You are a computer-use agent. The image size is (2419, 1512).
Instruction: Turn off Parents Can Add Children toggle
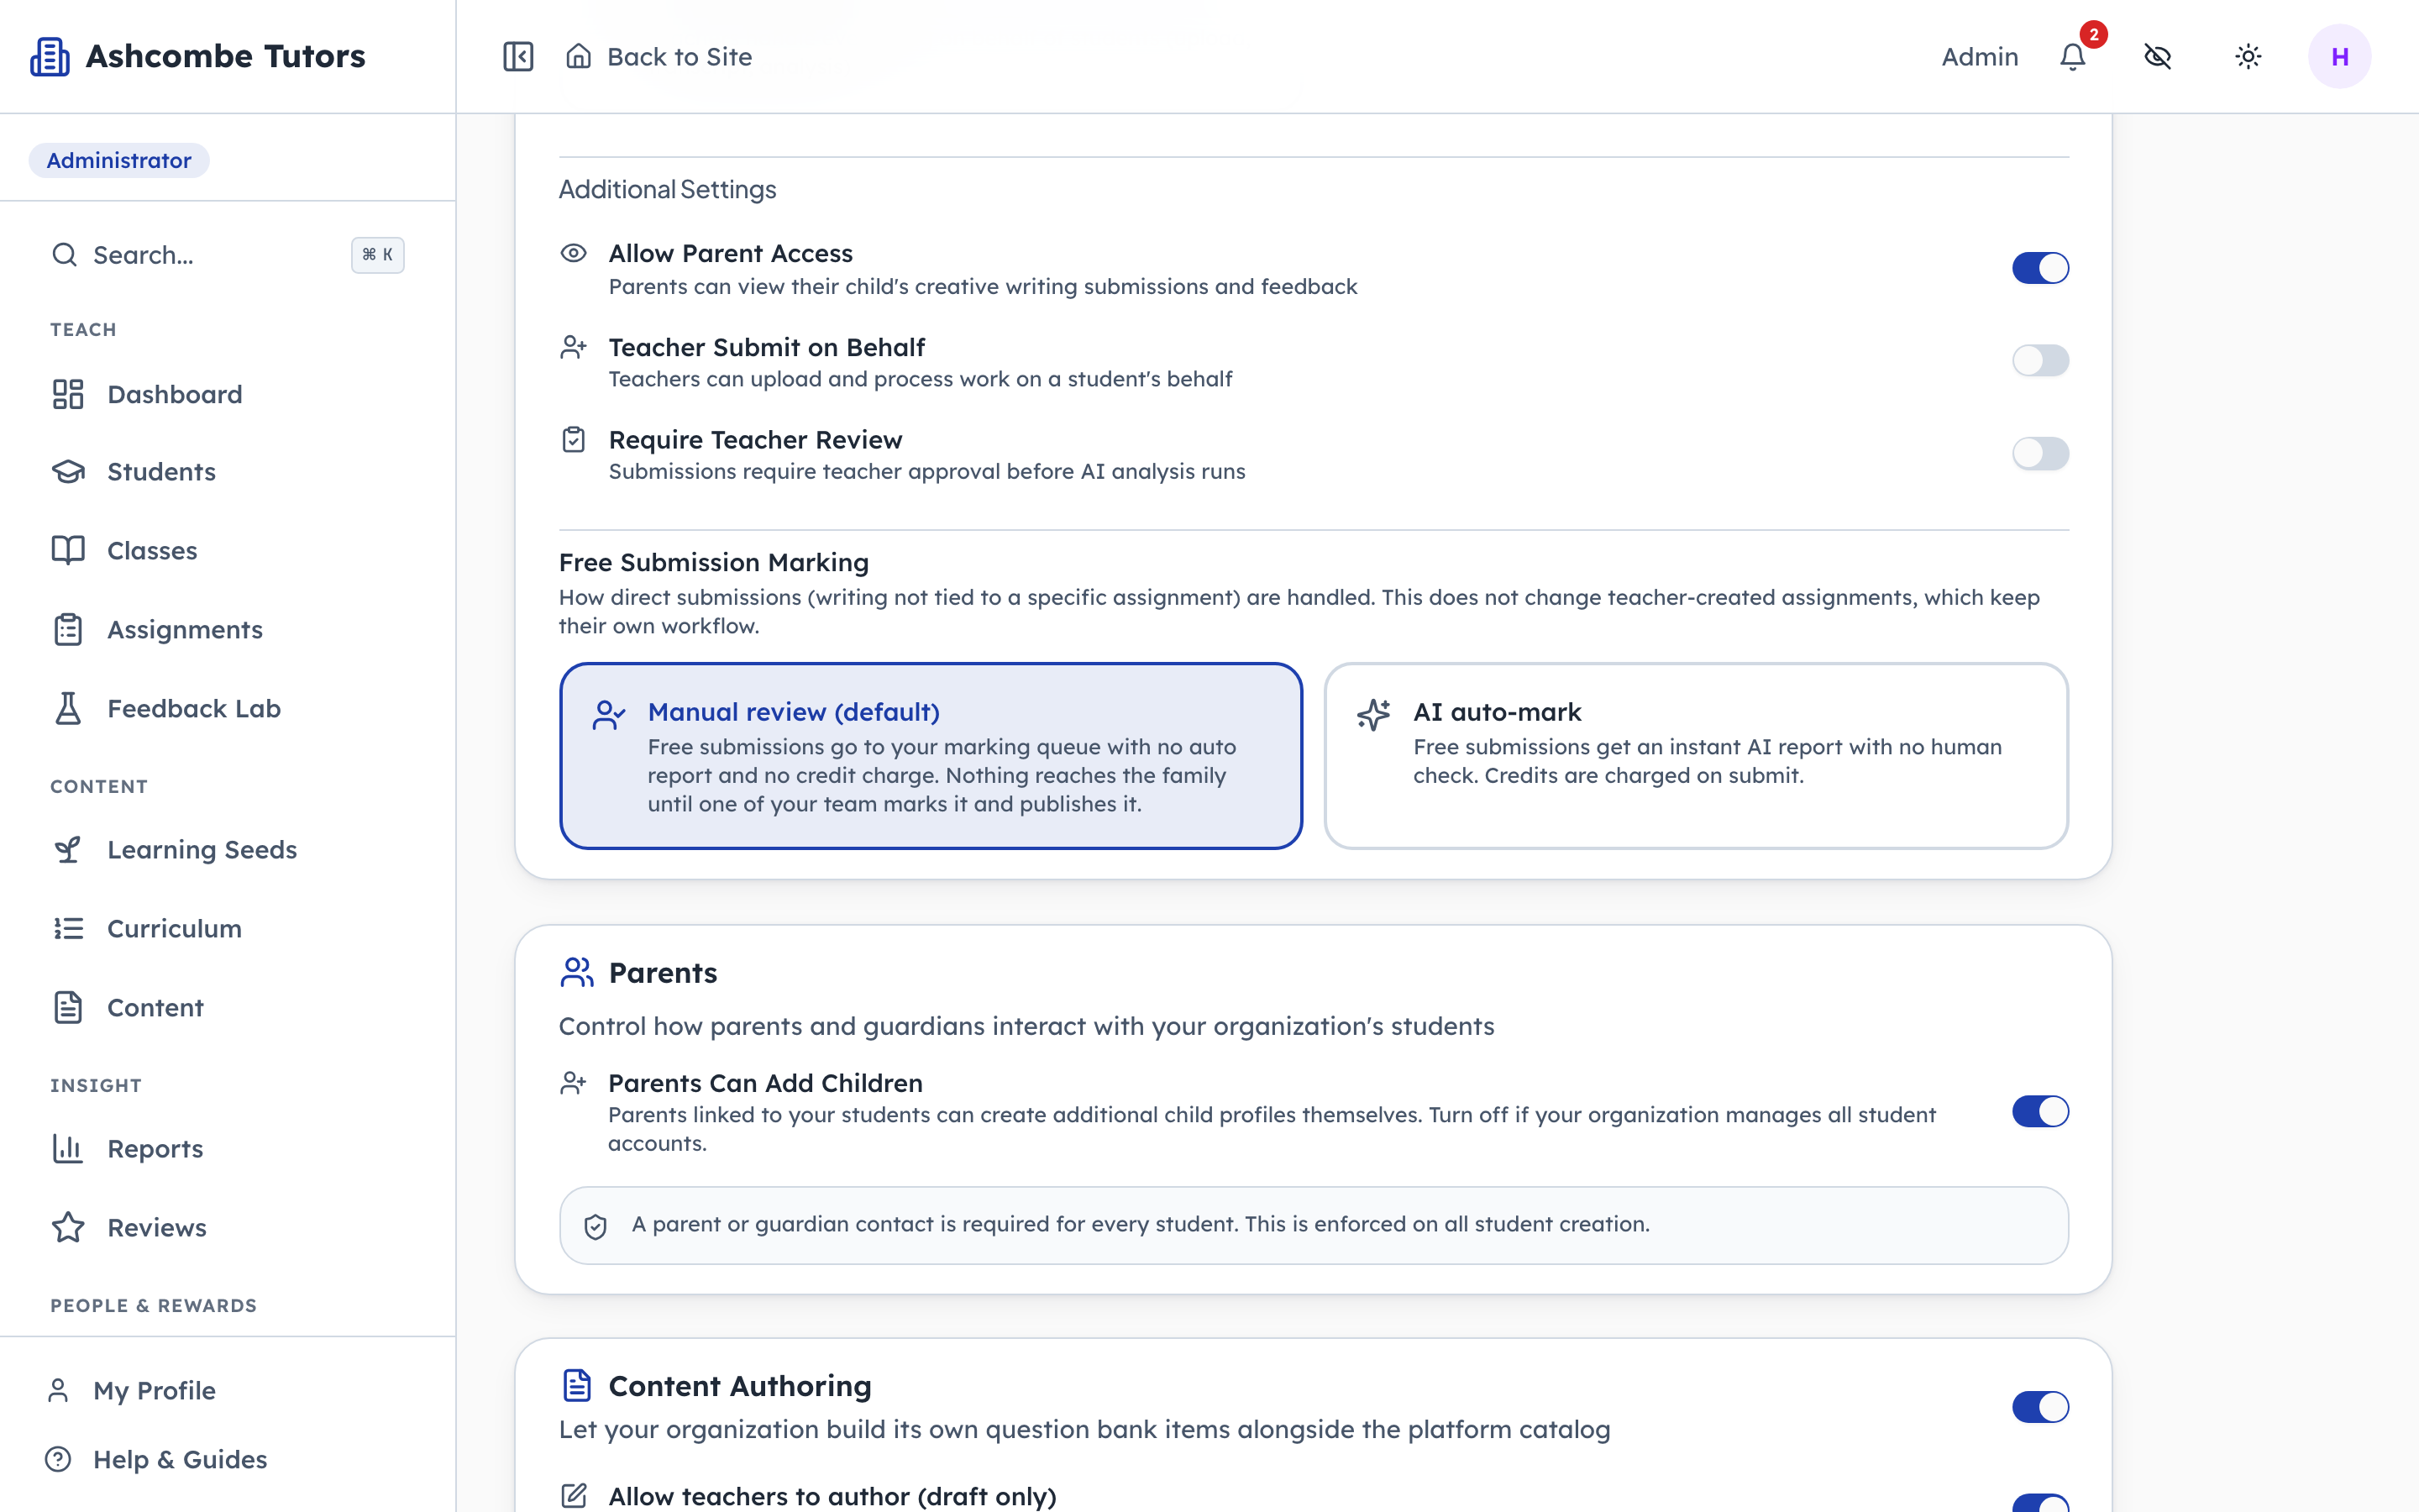(x=2040, y=1111)
